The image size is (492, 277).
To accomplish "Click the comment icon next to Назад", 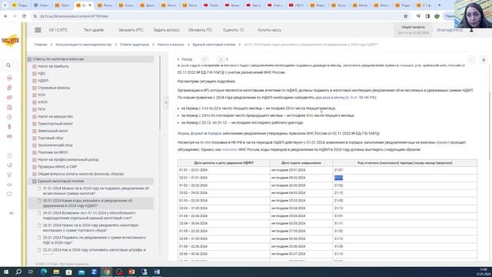I will [204, 59].
